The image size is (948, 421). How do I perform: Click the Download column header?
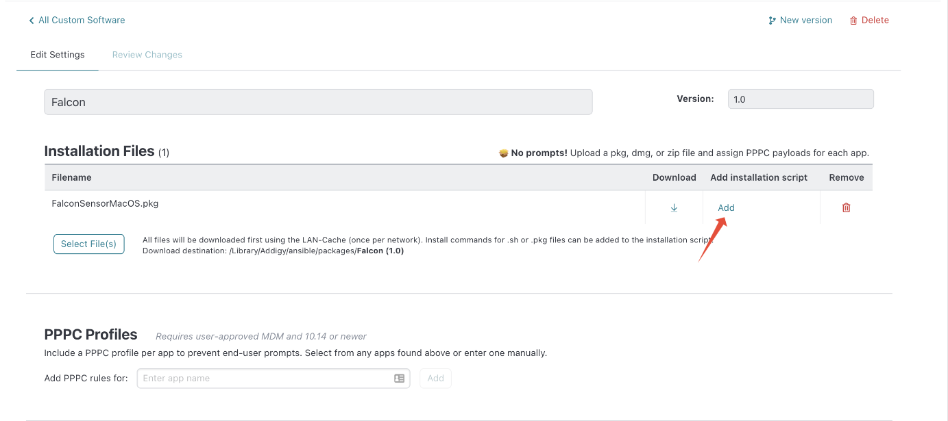pyautogui.click(x=674, y=177)
